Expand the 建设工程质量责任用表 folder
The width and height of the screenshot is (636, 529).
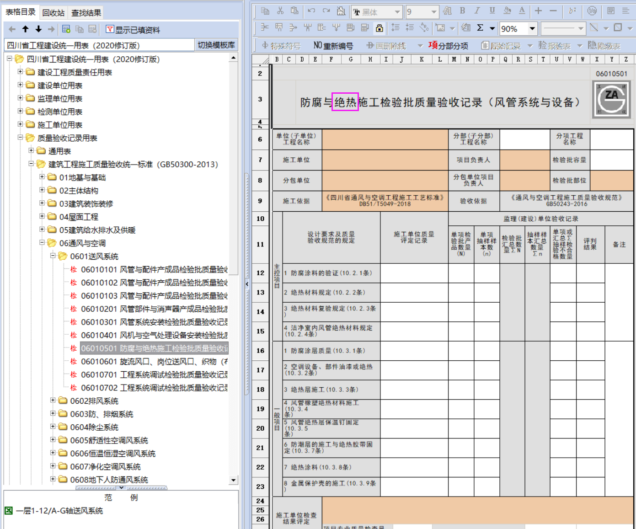coord(20,72)
